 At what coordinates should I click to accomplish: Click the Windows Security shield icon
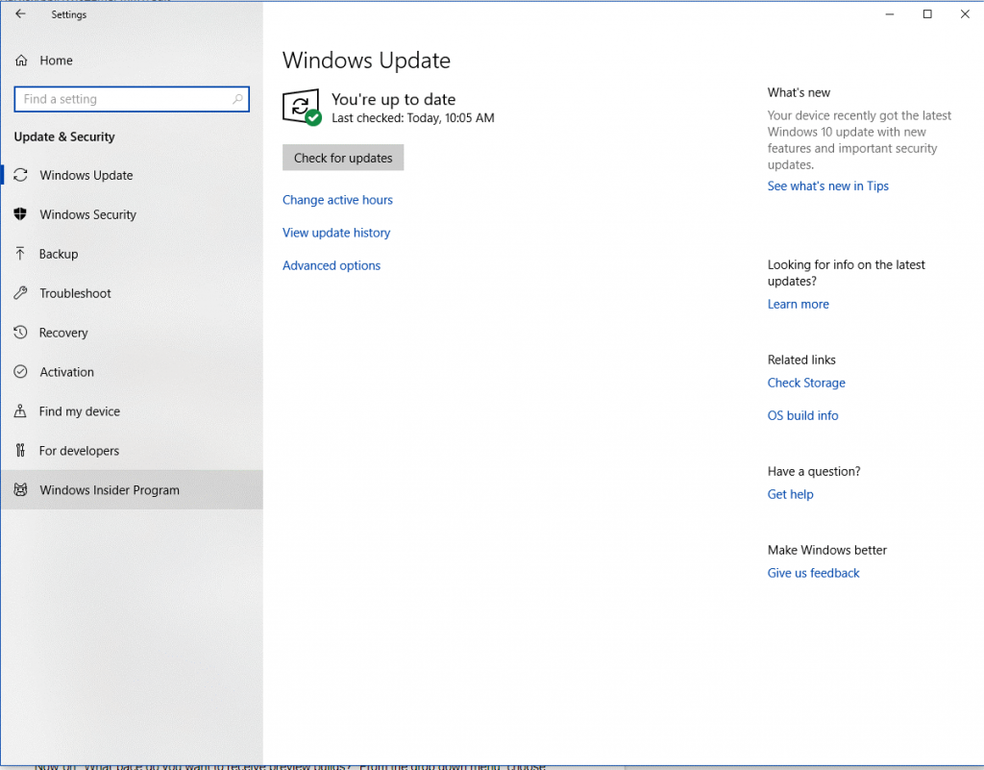tap(21, 214)
